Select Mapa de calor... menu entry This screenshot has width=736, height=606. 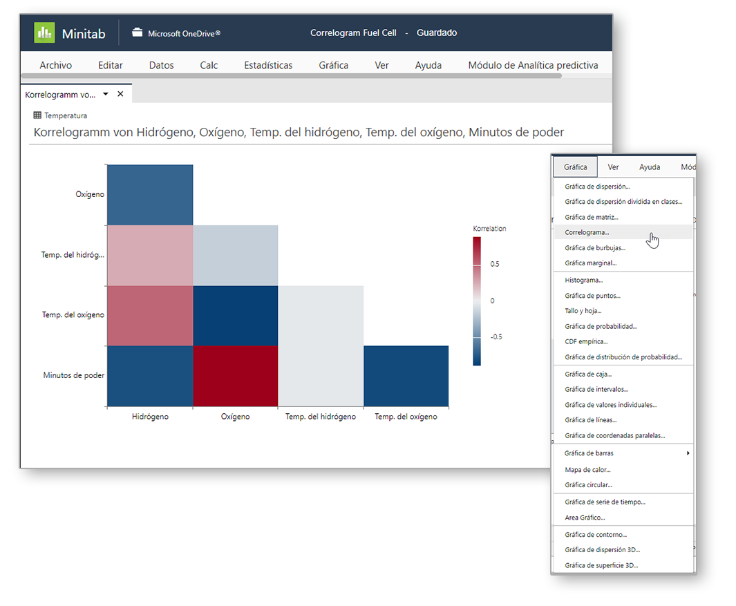(587, 470)
